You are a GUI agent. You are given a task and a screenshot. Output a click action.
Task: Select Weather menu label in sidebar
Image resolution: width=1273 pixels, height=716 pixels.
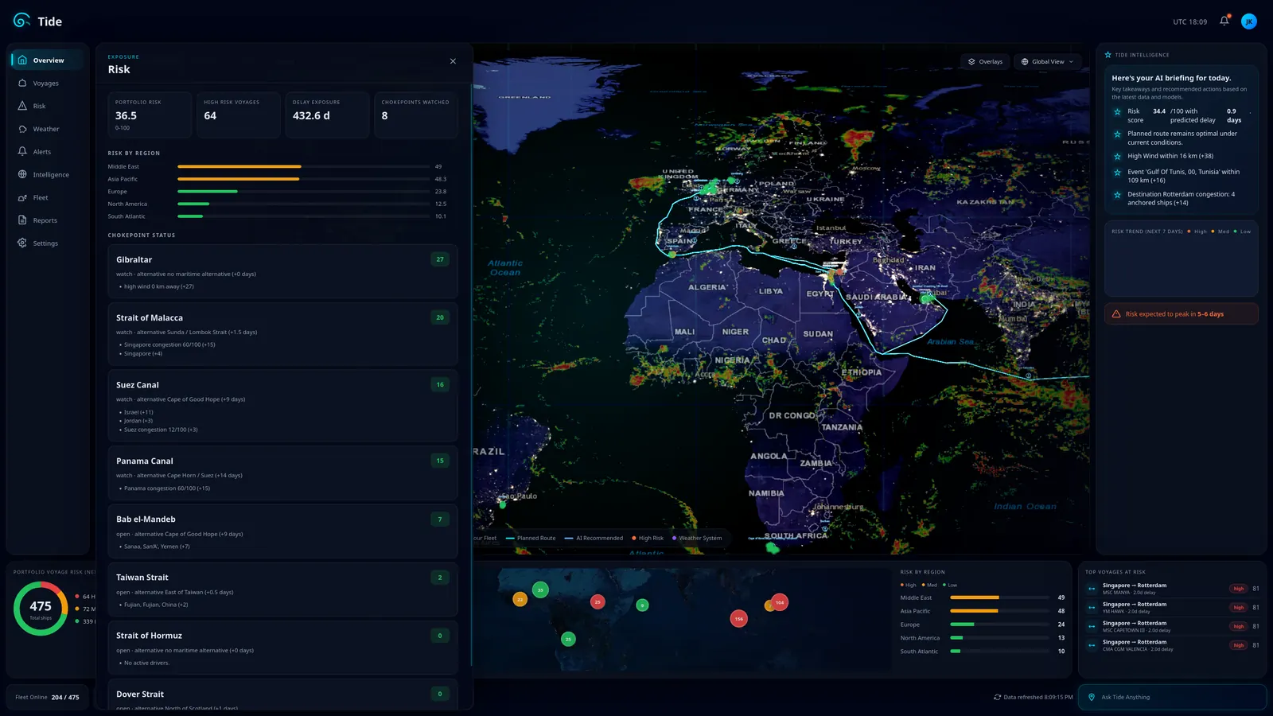(x=46, y=129)
